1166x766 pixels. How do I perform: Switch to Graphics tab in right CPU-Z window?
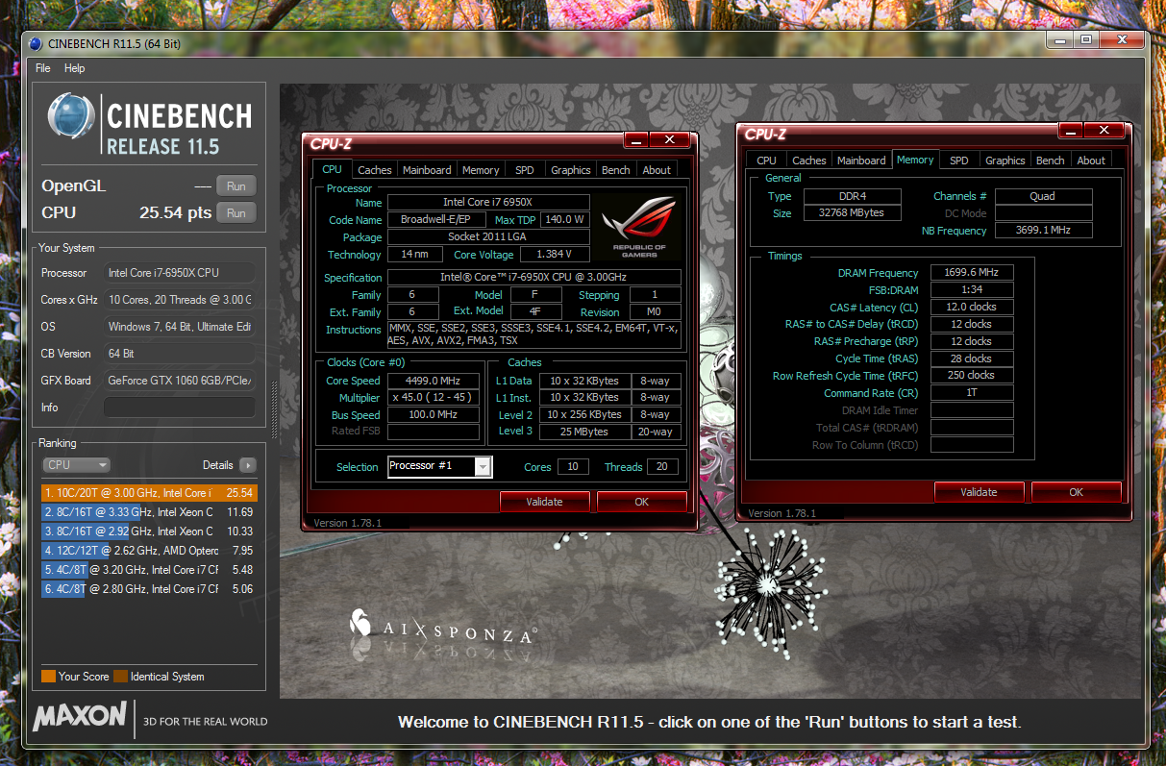pyautogui.click(x=1005, y=161)
